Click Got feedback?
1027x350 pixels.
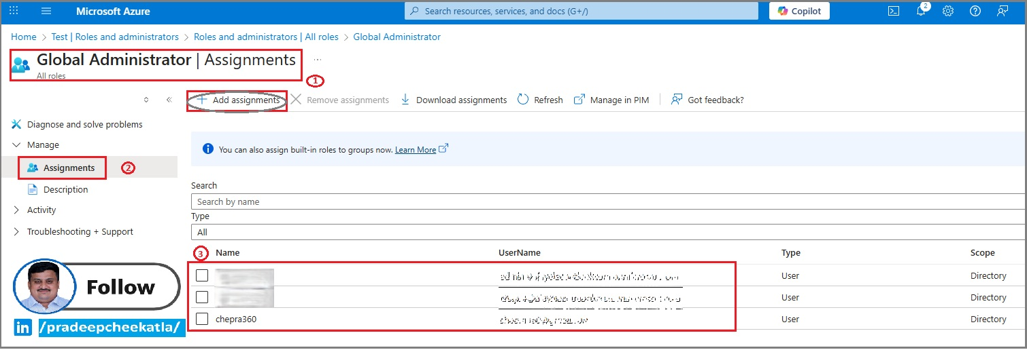[x=707, y=100]
